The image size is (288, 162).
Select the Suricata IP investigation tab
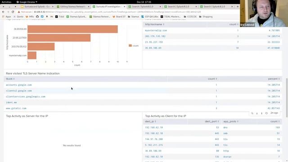click(109, 6)
